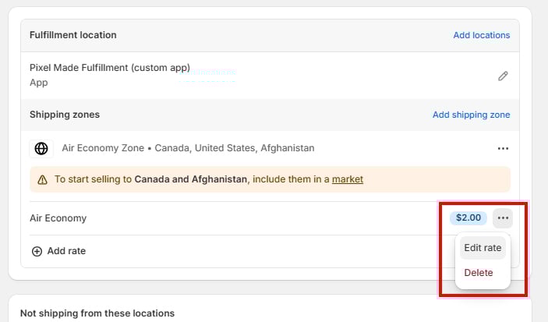Click the pencil edit icon for Pixel Made Fulfillment
Screen dimensions: 548x322
point(503,76)
